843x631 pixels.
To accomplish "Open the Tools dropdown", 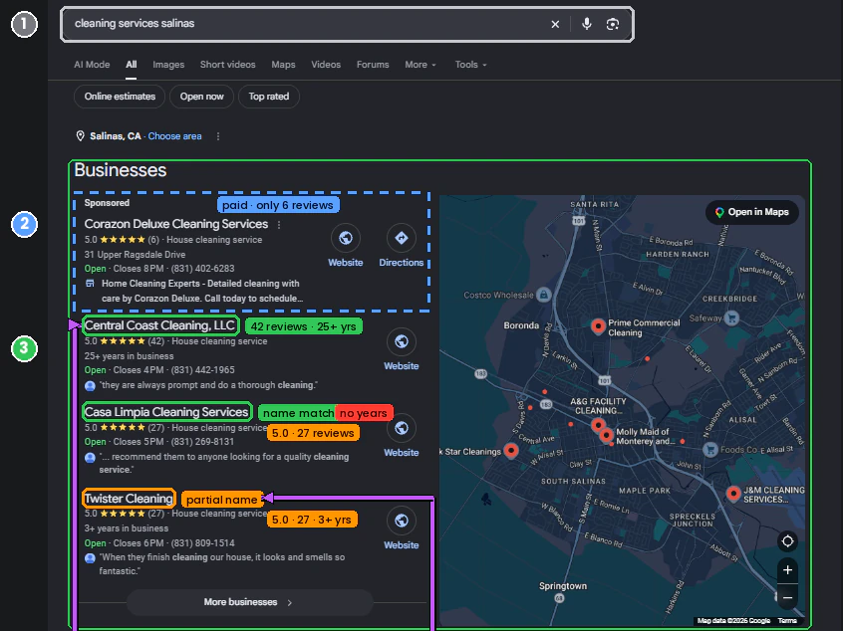I will tap(470, 65).
